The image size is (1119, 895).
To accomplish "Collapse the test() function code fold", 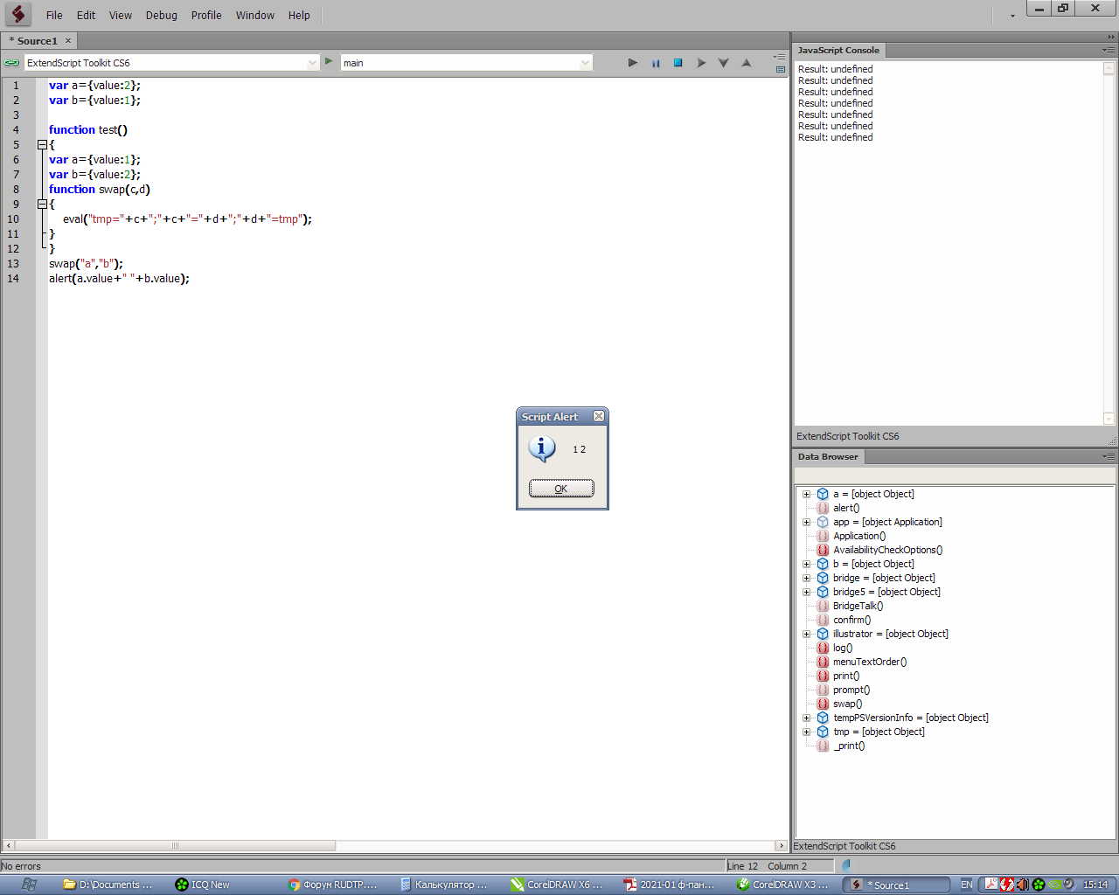I will click(41, 145).
